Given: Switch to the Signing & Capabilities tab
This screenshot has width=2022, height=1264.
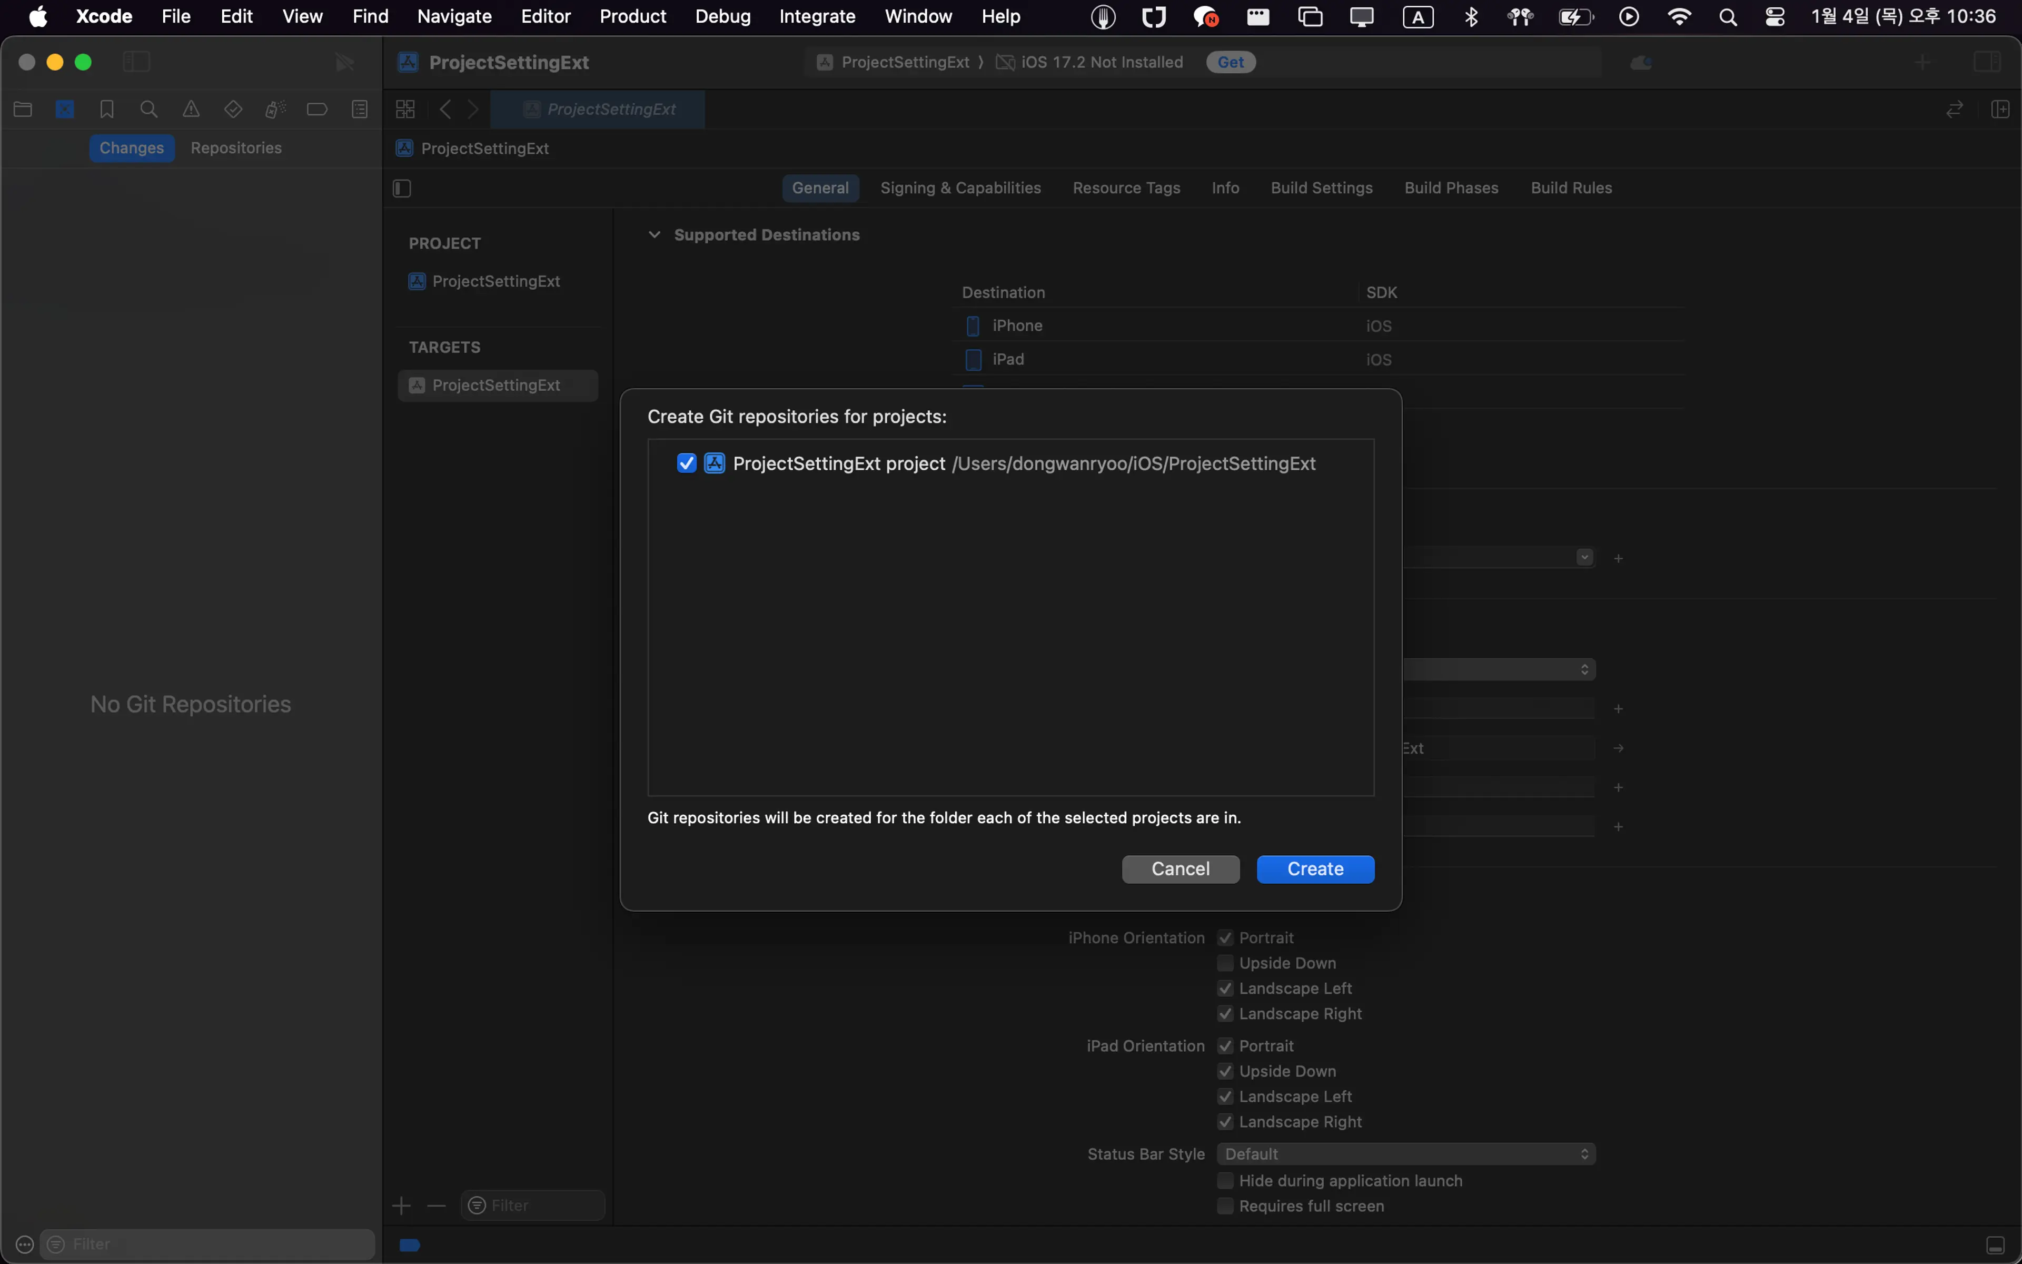Looking at the screenshot, I should tap(960, 188).
